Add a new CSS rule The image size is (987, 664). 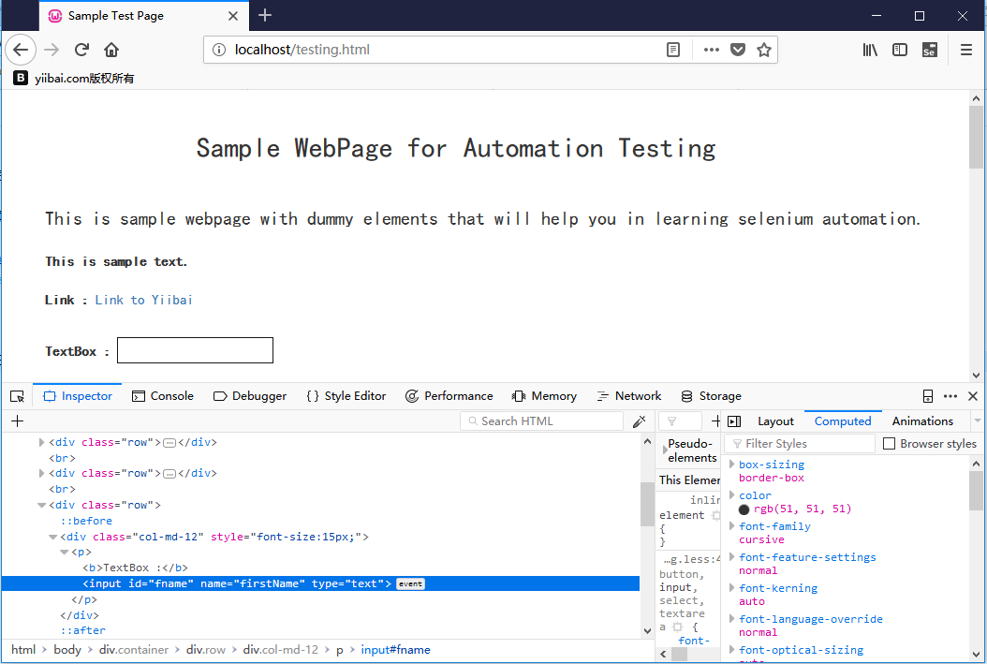point(715,421)
